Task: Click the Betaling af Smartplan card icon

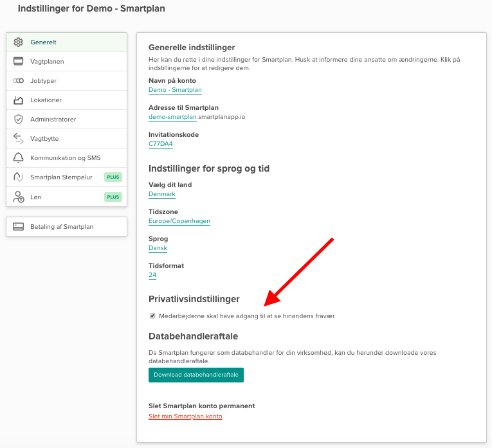Action: [x=18, y=227]
